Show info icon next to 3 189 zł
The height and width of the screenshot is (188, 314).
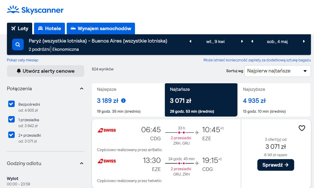(x=123, y=101)
